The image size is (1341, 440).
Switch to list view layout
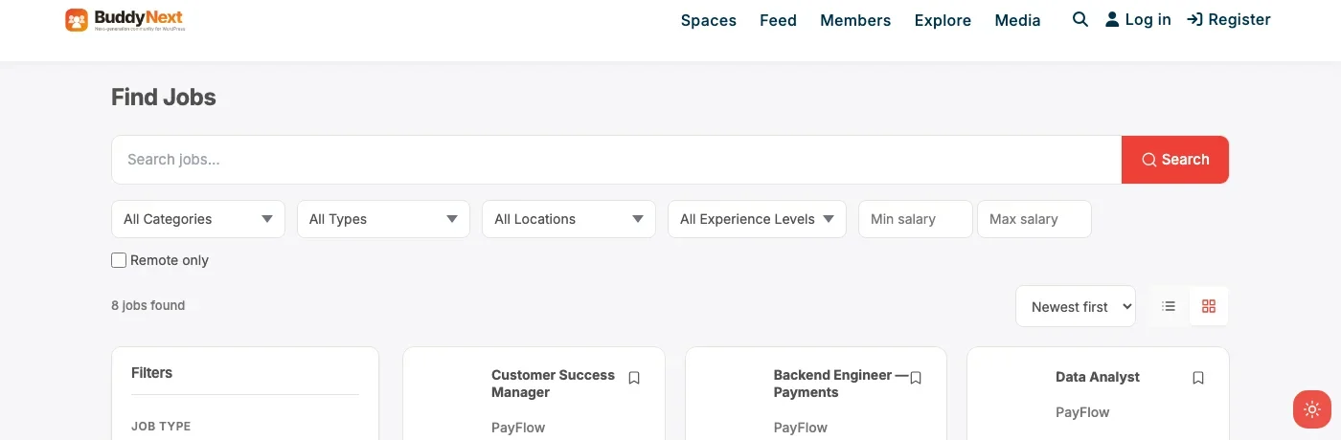click(x=1169, y=306)
